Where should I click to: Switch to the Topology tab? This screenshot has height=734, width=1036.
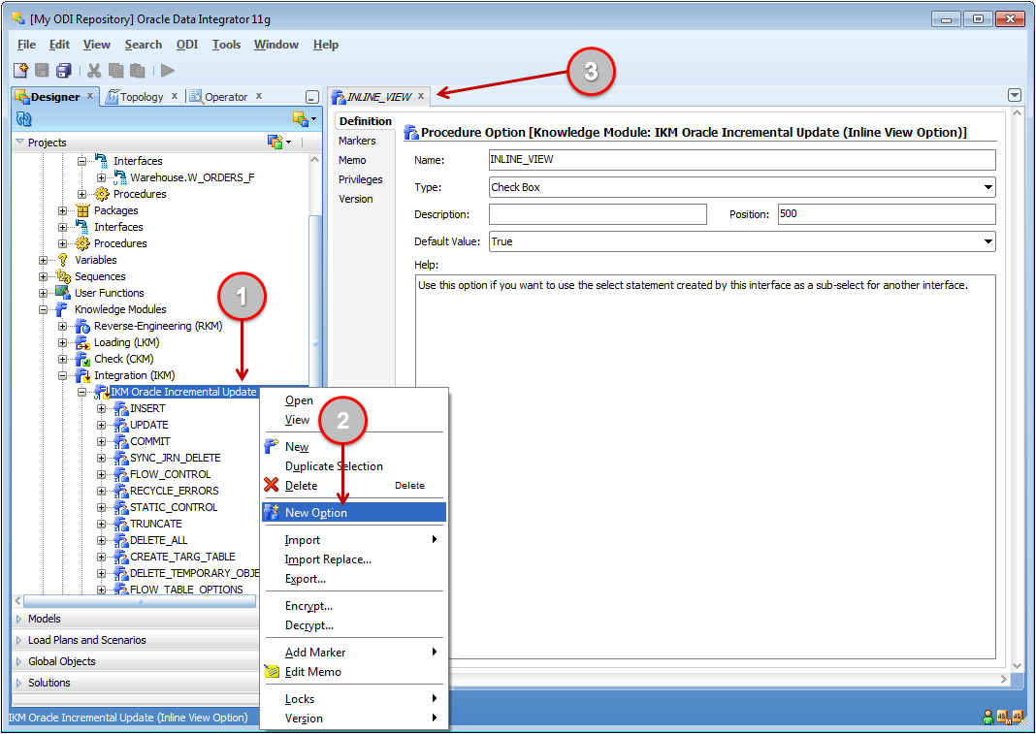coord(141,97)
